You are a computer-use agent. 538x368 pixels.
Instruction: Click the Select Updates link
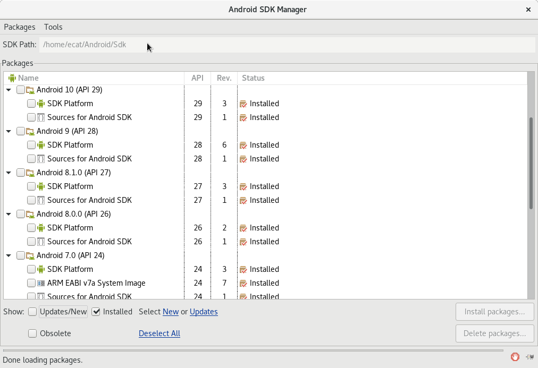204,312
